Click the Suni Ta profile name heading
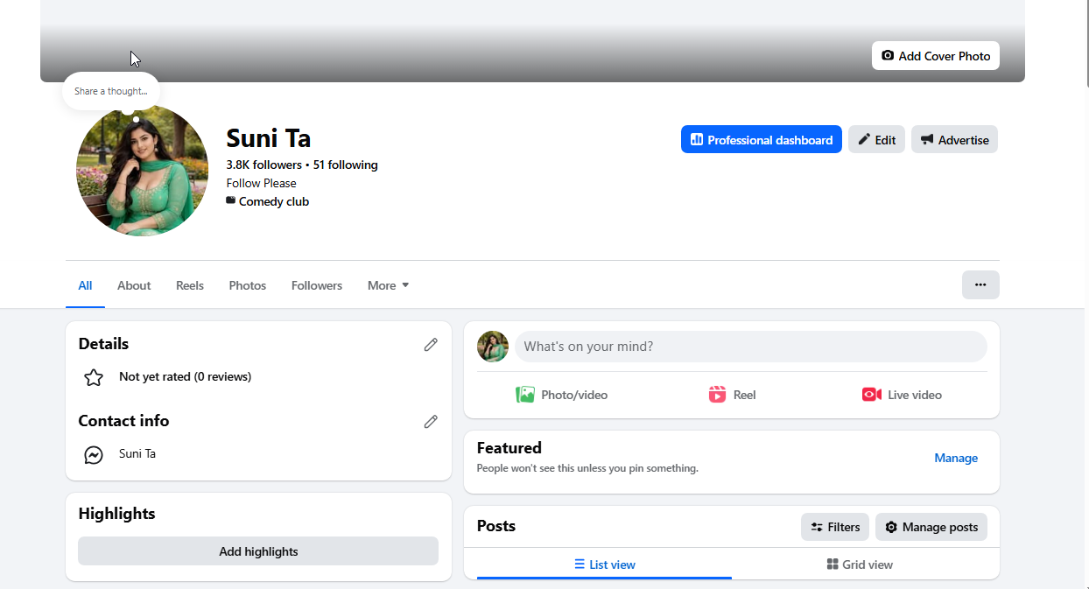This screenshot has width=1089, height=589. coord(269,138)
